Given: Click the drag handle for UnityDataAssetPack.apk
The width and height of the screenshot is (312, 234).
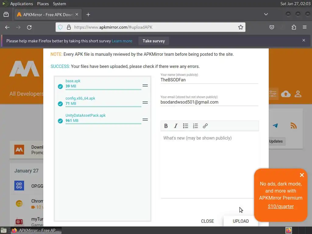Looking at the screenshot, I should (145, 120).
